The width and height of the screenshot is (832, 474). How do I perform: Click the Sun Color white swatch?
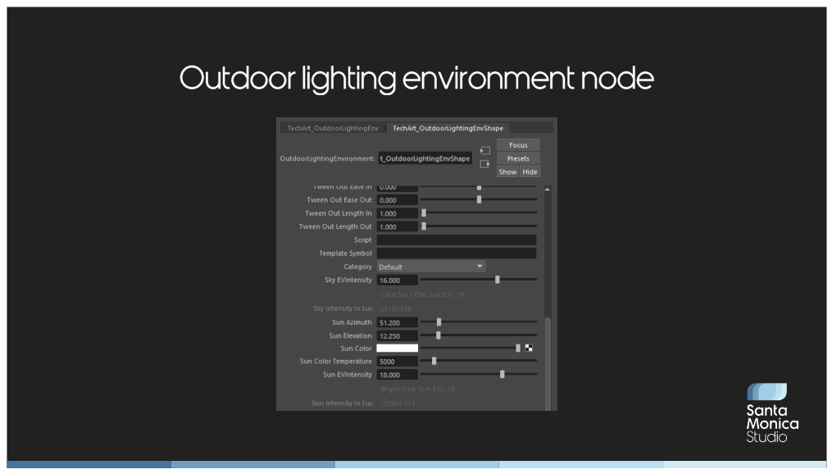point(398,349)
